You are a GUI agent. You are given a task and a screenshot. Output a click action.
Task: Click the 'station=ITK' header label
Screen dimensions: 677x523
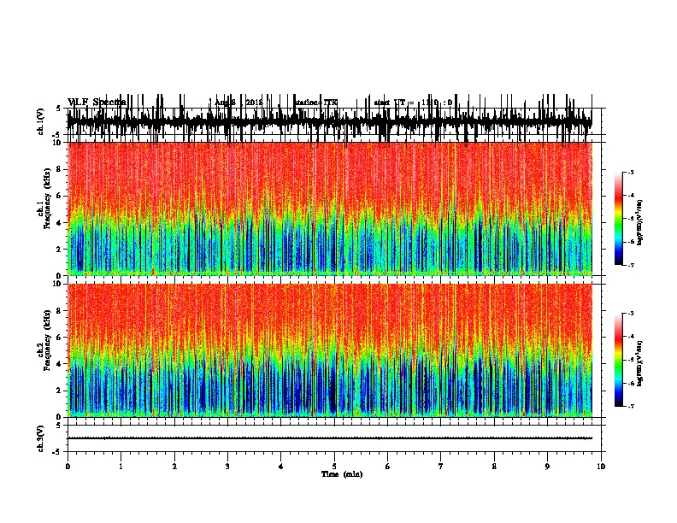(316, 103)
